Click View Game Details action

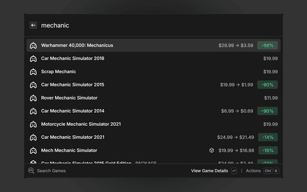coord(210,171)
